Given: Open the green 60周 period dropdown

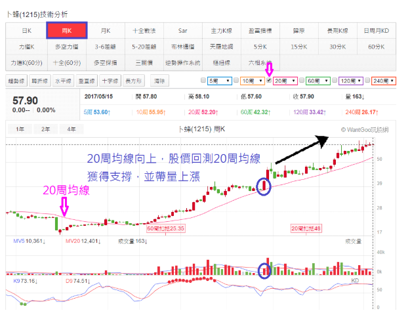Looking at the screenshot, I should coord(318,81).
